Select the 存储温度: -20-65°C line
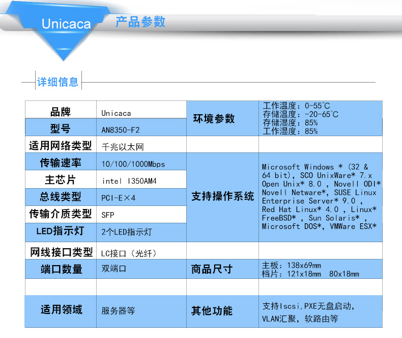 coord(300,114)
